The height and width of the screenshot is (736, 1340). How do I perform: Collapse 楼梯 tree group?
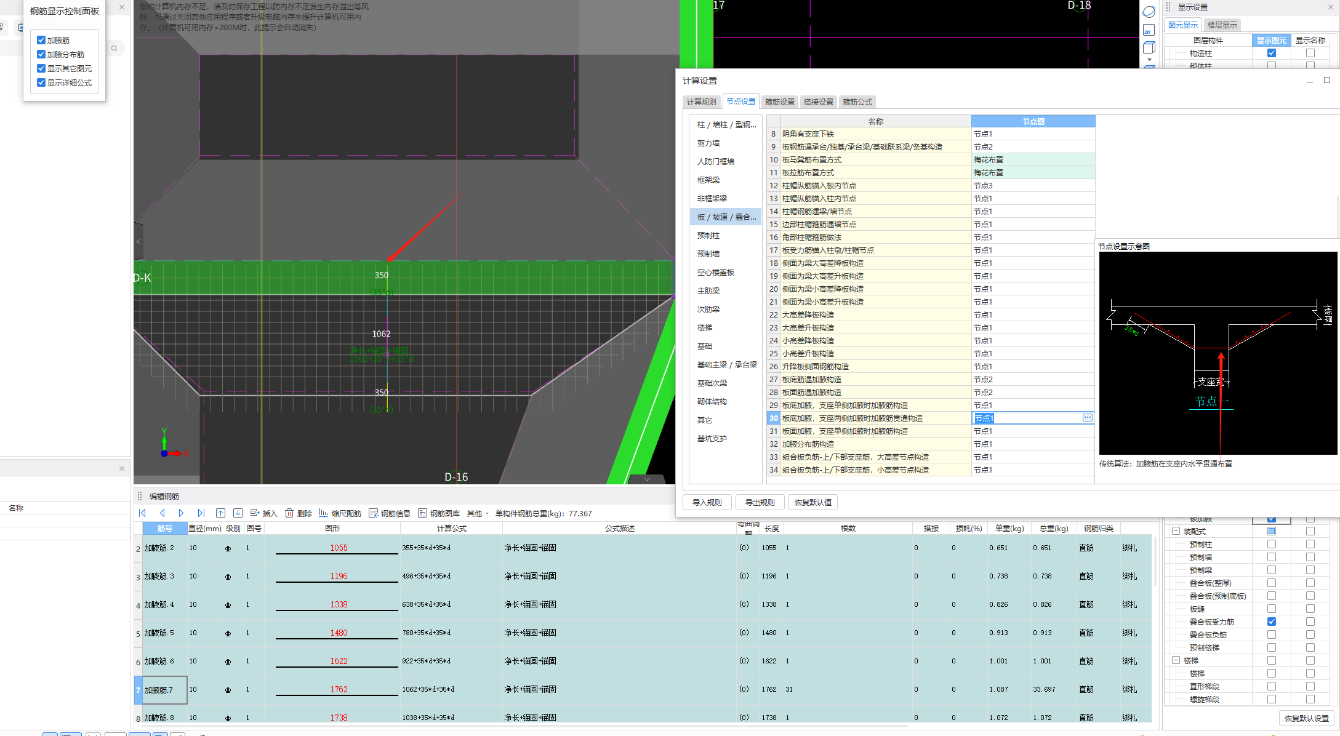coord(1176,660)
